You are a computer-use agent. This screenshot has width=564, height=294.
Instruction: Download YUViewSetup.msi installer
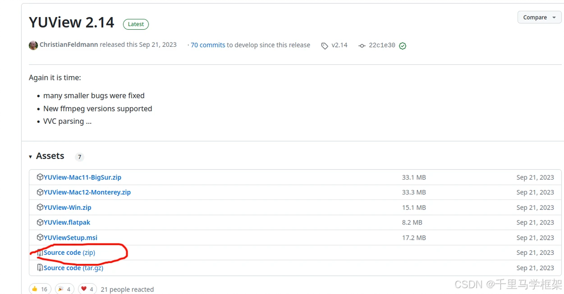(x=70, y=238)
